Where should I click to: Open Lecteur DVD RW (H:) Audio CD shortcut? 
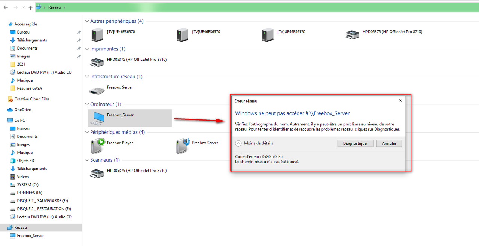[44, 72]
